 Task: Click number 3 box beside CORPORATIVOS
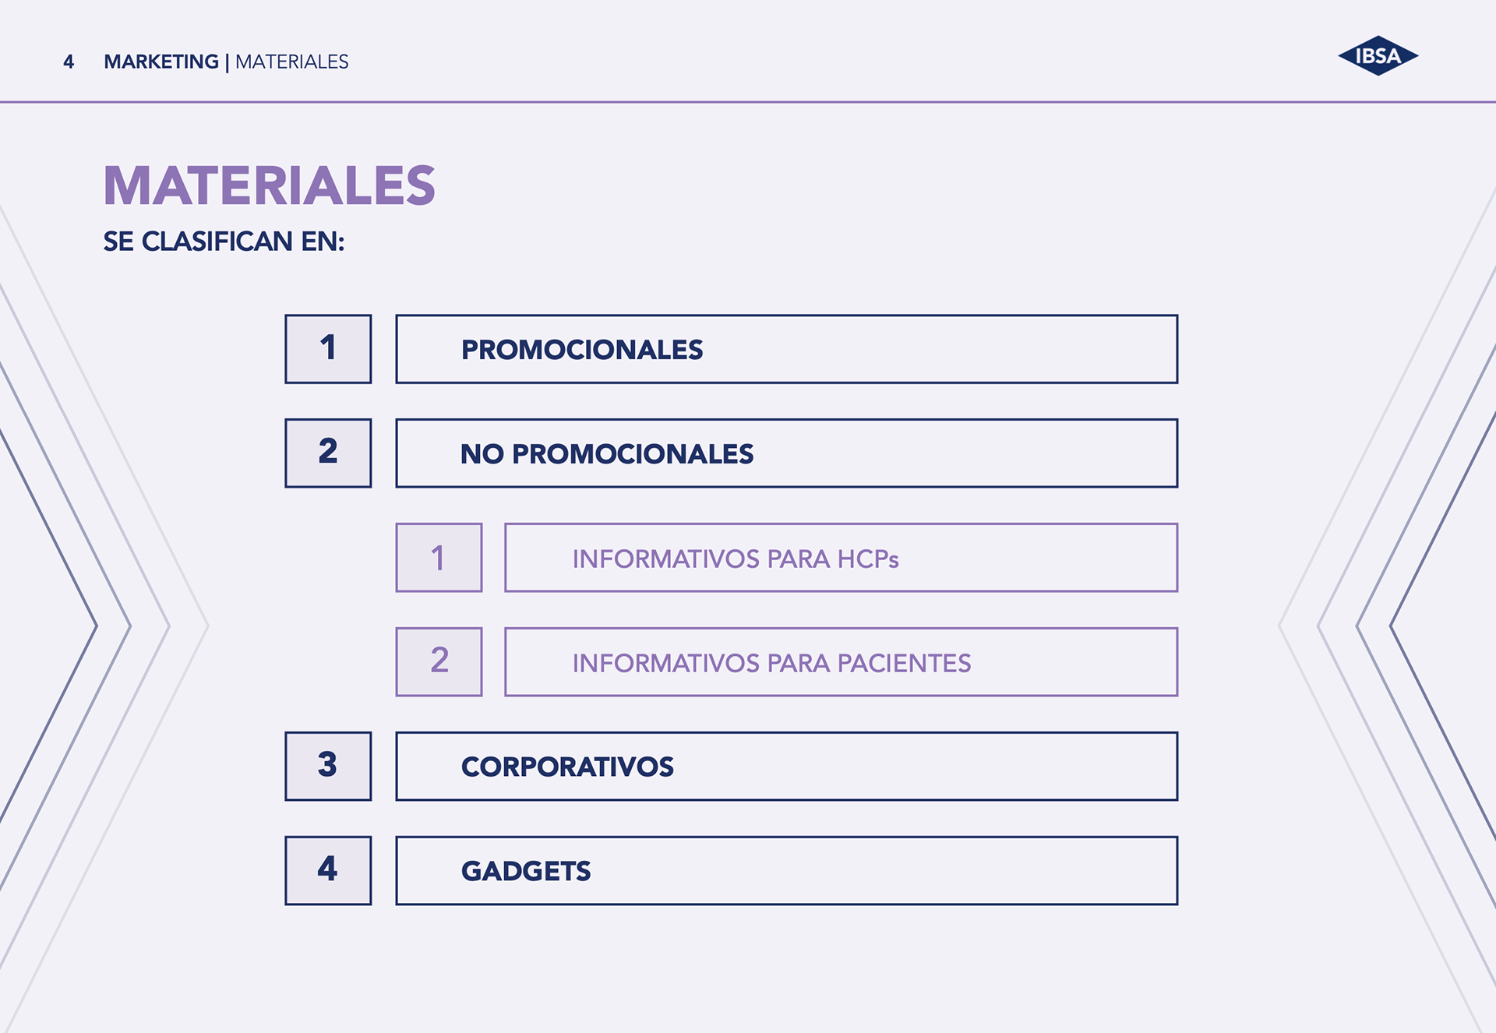328,767
